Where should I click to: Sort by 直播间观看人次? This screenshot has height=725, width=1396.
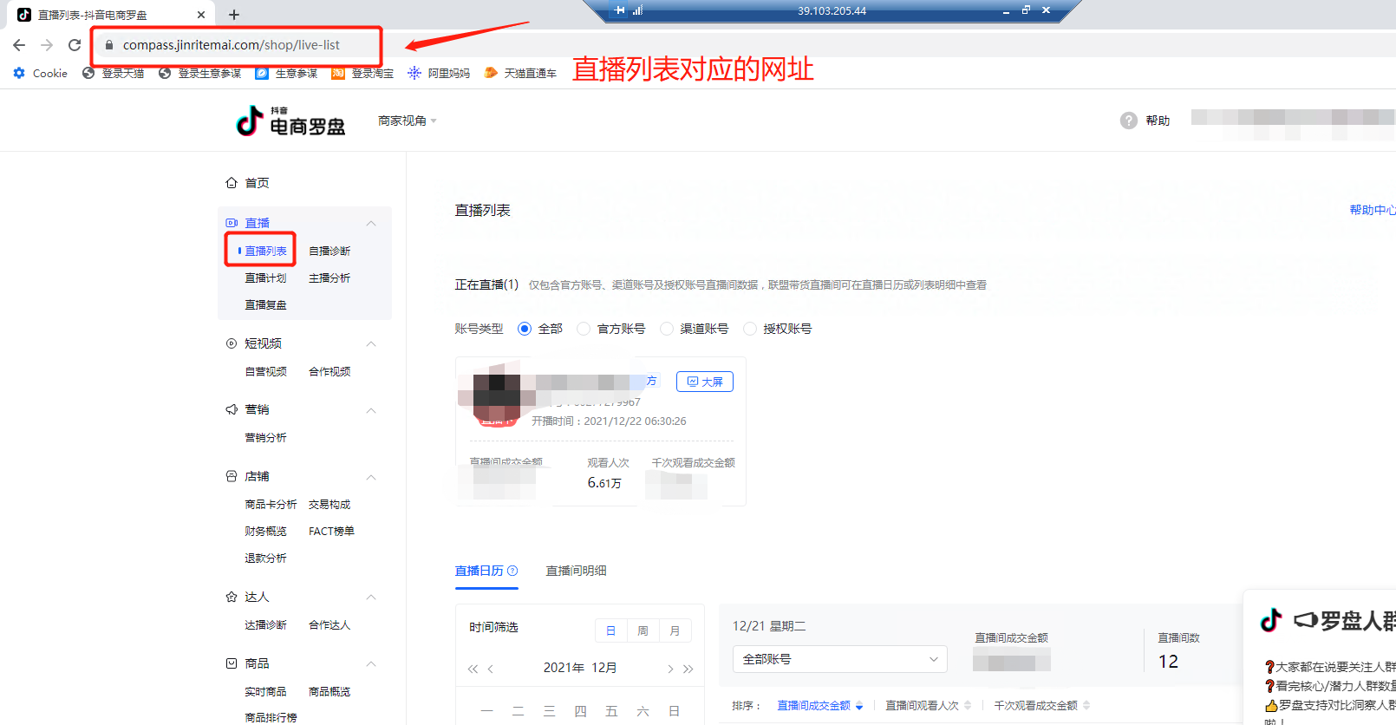pyautogui.click(x=922, y=706)
